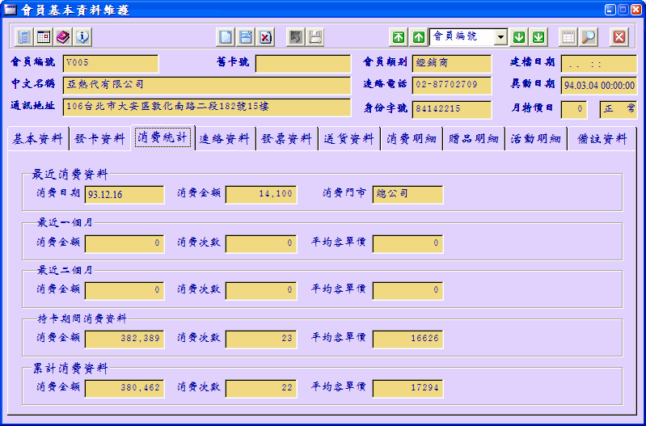This screenshot has width=646, height=426.
Task: Select the 發票資料 tab
Action: click(287, 139)
